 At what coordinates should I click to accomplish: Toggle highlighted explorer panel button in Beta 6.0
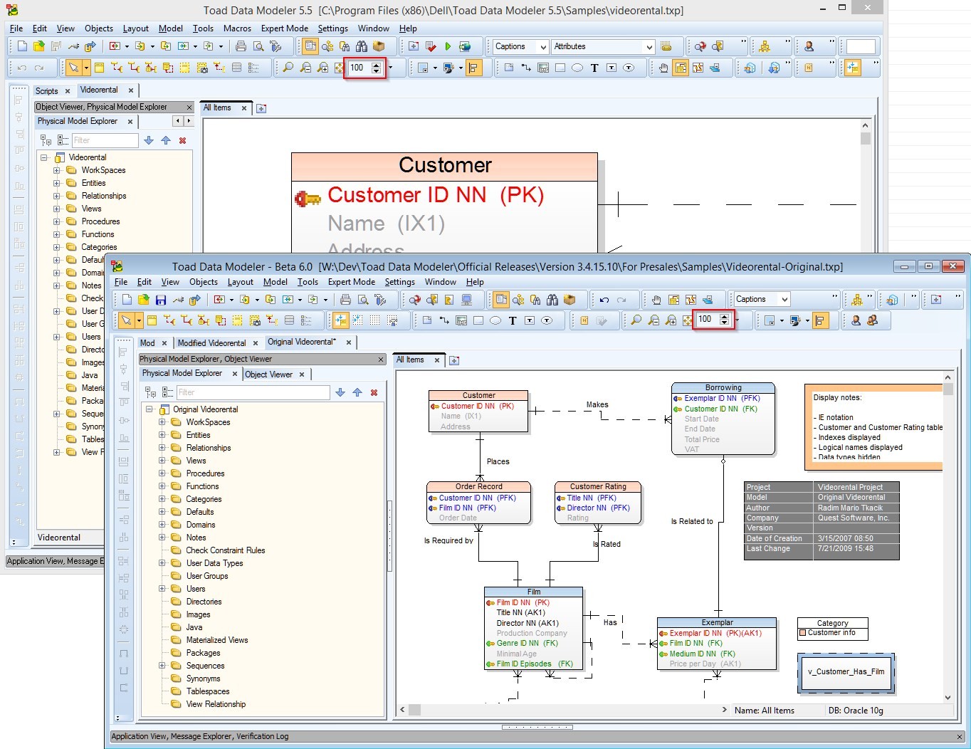coord(501,300)
